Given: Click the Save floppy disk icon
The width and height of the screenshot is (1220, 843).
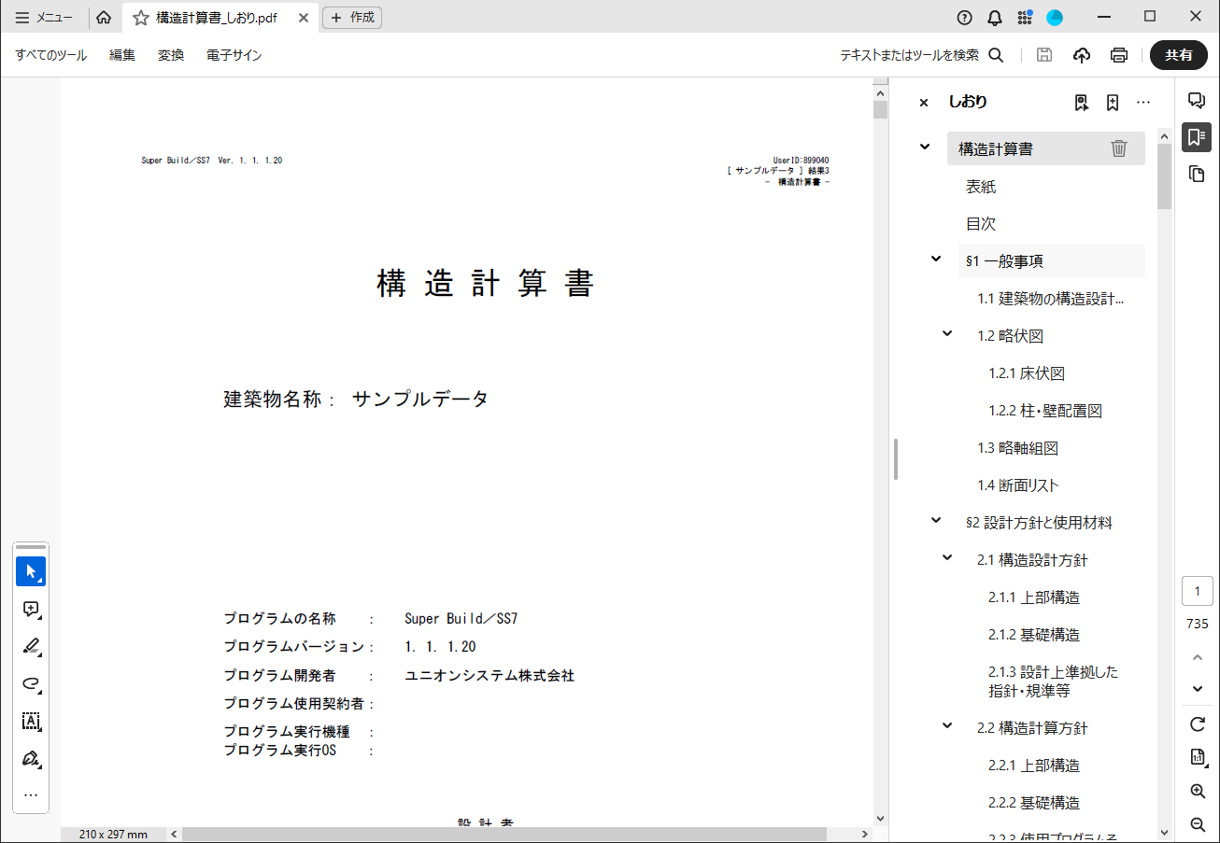Looking at the screenshot, I should 1044,55.
